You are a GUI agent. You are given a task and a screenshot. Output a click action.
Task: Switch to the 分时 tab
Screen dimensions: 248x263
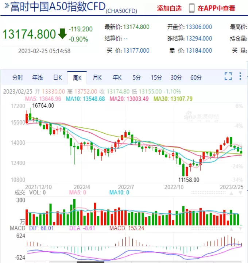coord(18,78)
